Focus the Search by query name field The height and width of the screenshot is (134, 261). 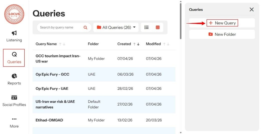(x=60, y=27)
